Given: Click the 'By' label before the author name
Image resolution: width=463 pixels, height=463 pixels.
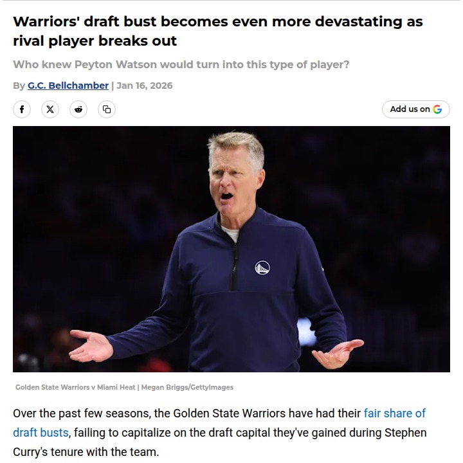Looking at the screenshot, I should (x=19, y=86).
